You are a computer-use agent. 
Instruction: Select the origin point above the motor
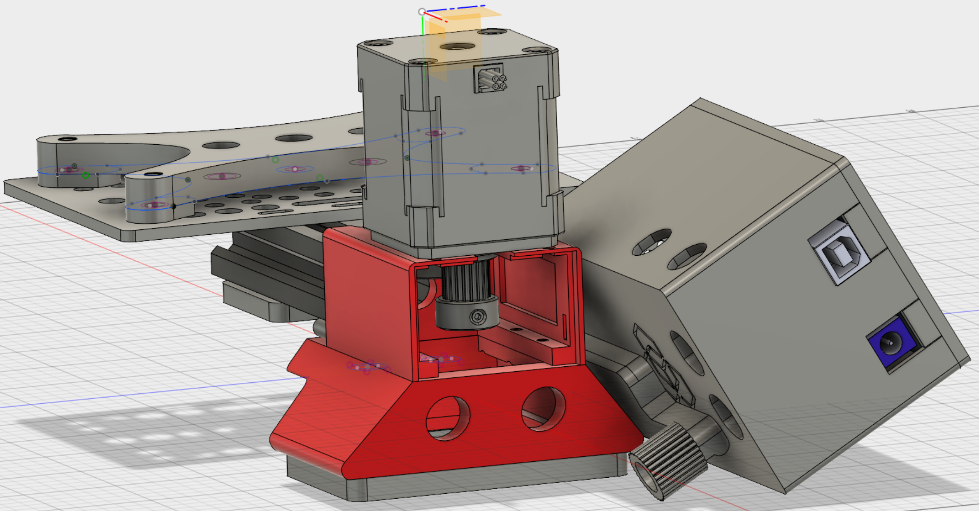[x=422, y=12]
